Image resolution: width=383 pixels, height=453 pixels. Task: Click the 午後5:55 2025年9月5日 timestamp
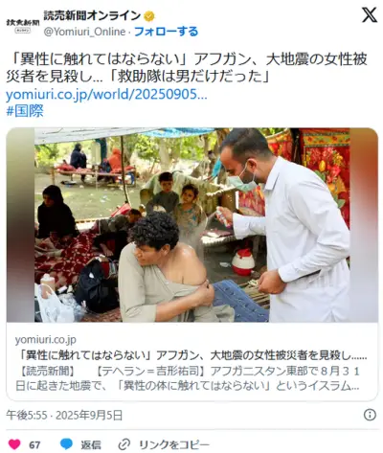point(64,415)
